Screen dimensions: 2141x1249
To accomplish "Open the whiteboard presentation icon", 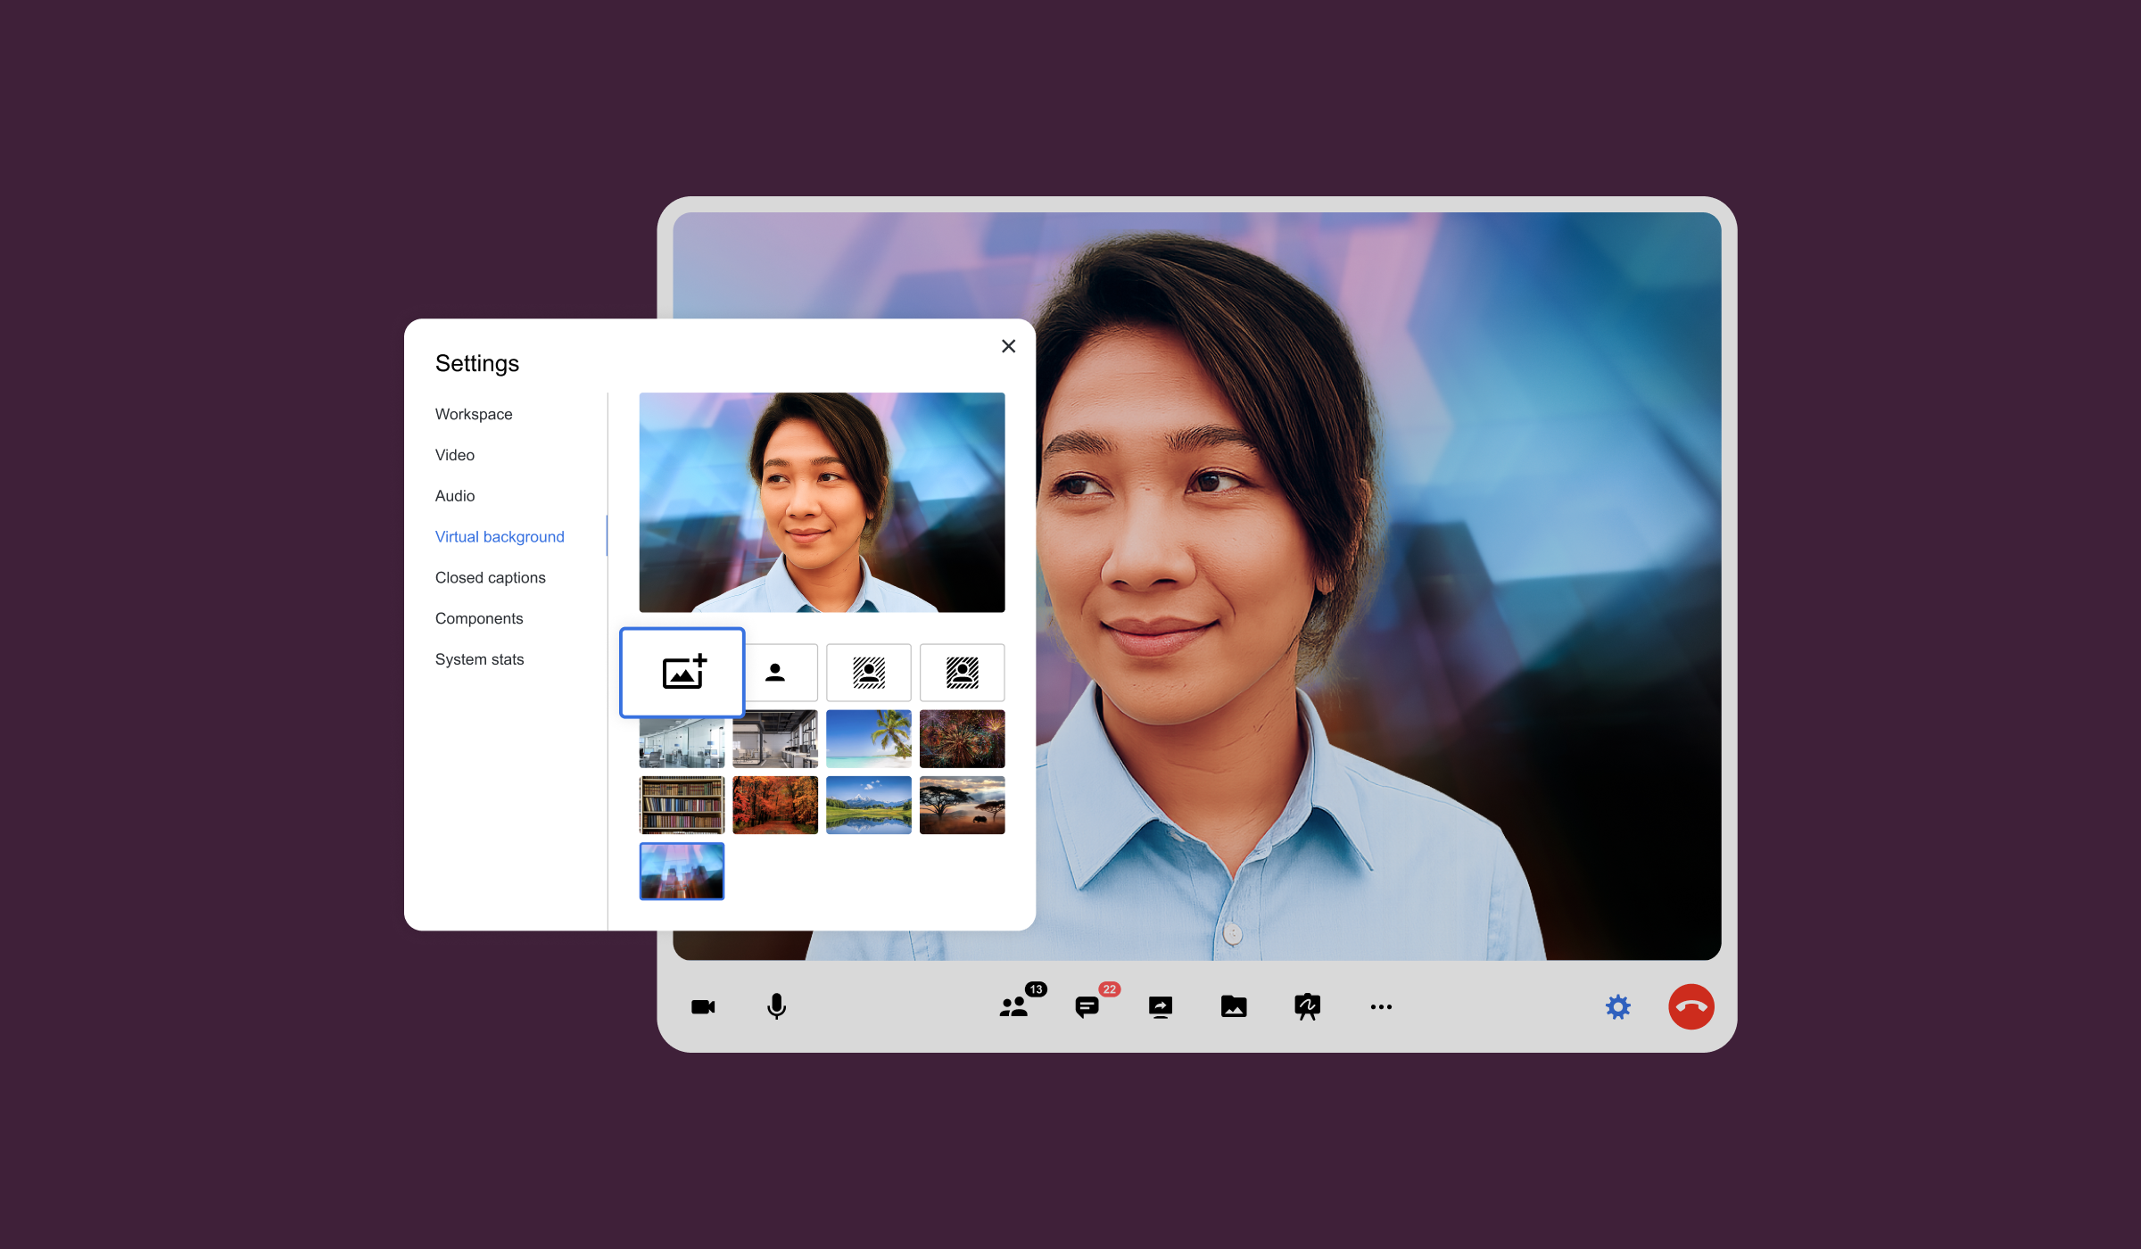I will 1307,1007.
